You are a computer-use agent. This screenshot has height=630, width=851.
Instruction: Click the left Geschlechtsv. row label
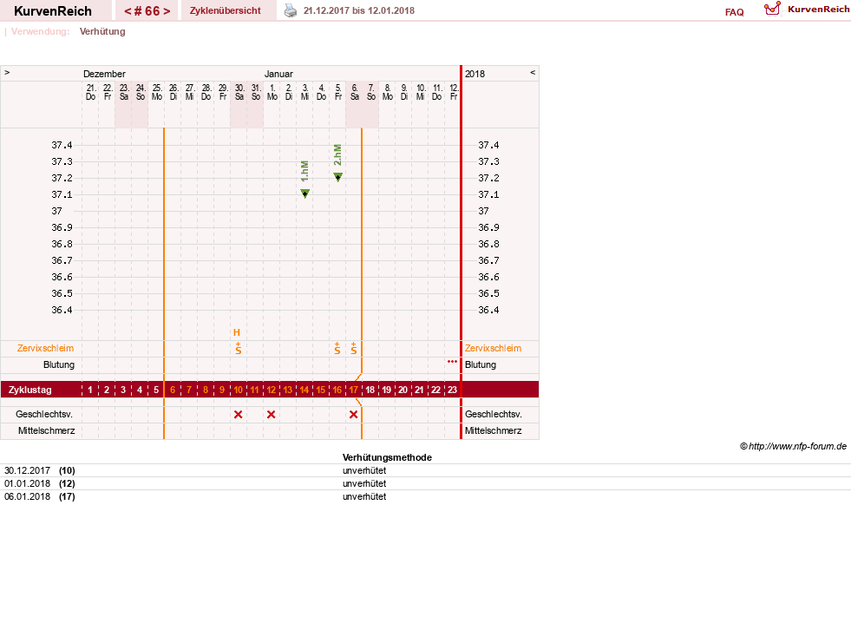coord(44,414)
